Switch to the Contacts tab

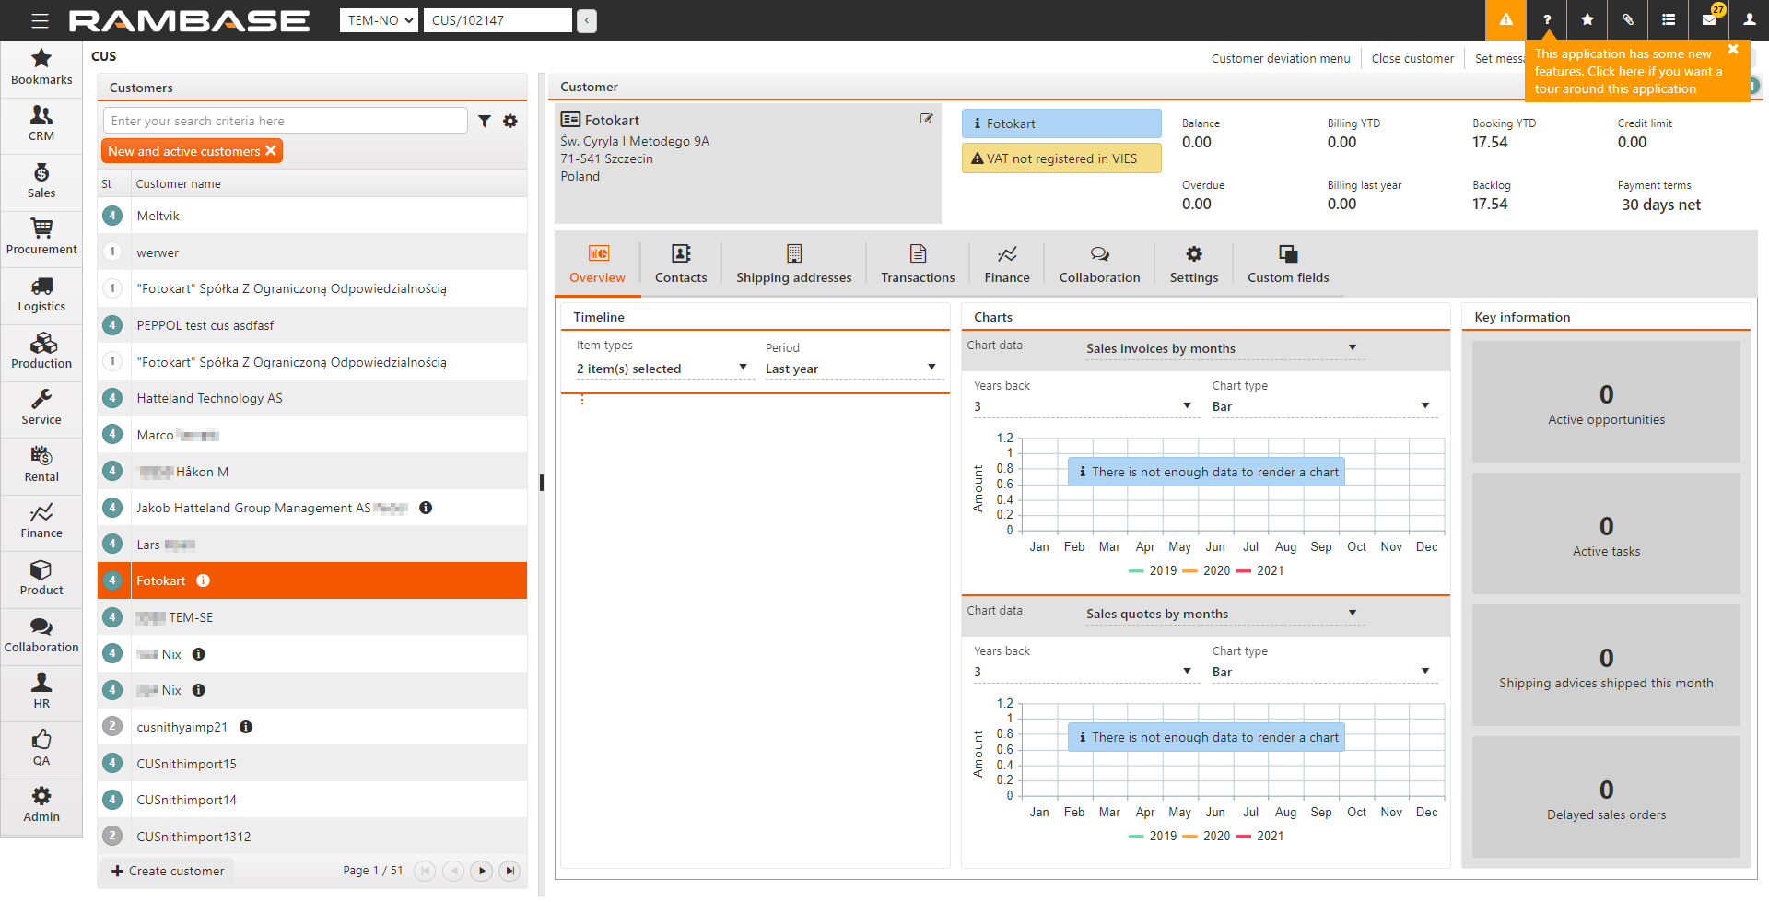681,264
